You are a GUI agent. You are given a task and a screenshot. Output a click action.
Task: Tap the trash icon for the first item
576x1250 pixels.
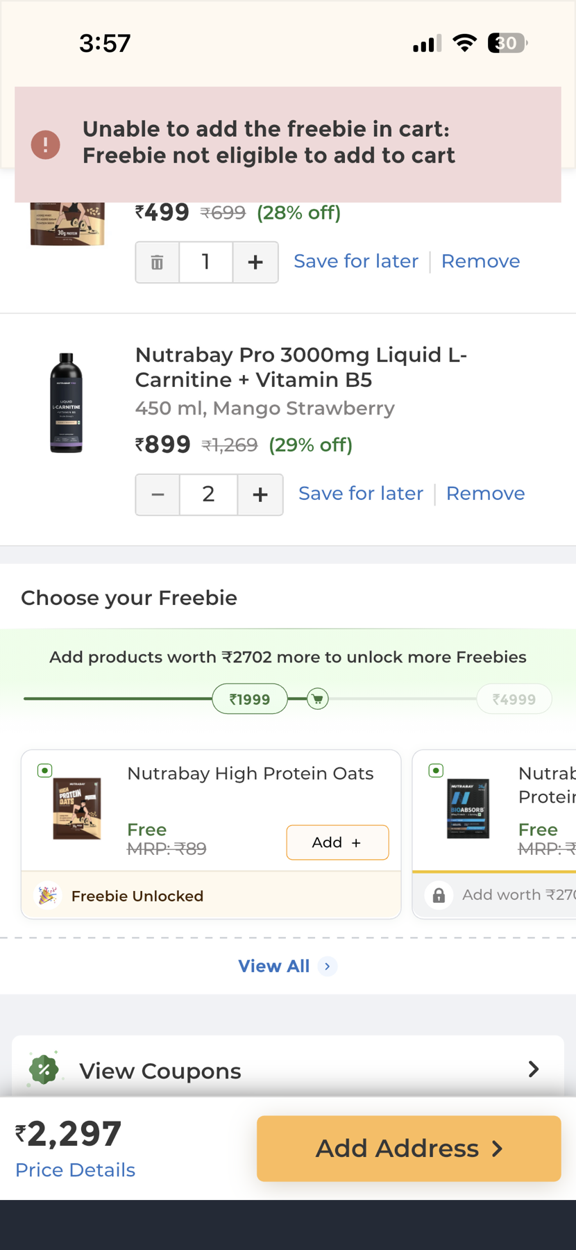pos(158,262)
